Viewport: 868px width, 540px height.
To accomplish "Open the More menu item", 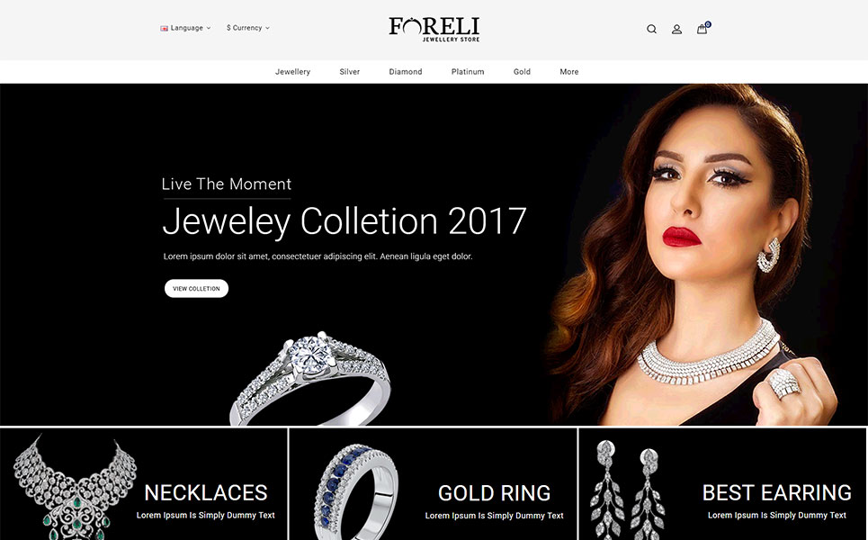I will pos(569,71).
